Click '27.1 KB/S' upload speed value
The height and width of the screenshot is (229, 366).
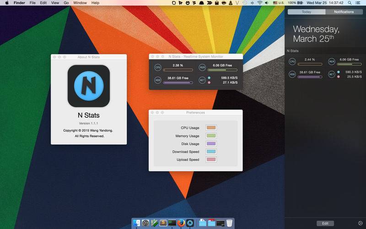(x=230, y=82)
